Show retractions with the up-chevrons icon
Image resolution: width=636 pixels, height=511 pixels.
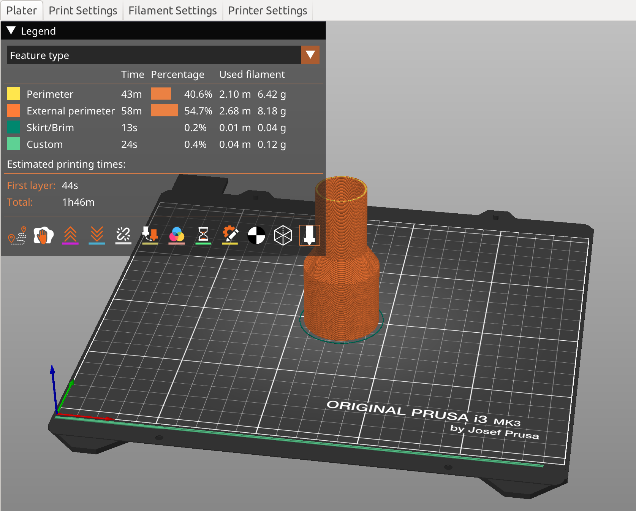(x=70, y=236)
